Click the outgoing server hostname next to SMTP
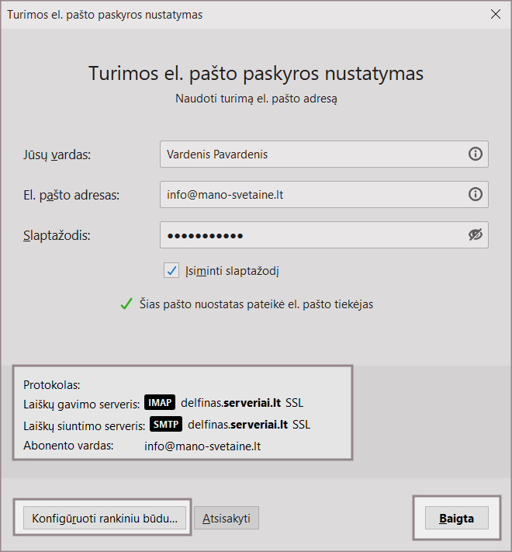Image resolution: width=512 pixels, height=552 pixels. point(237,425)
